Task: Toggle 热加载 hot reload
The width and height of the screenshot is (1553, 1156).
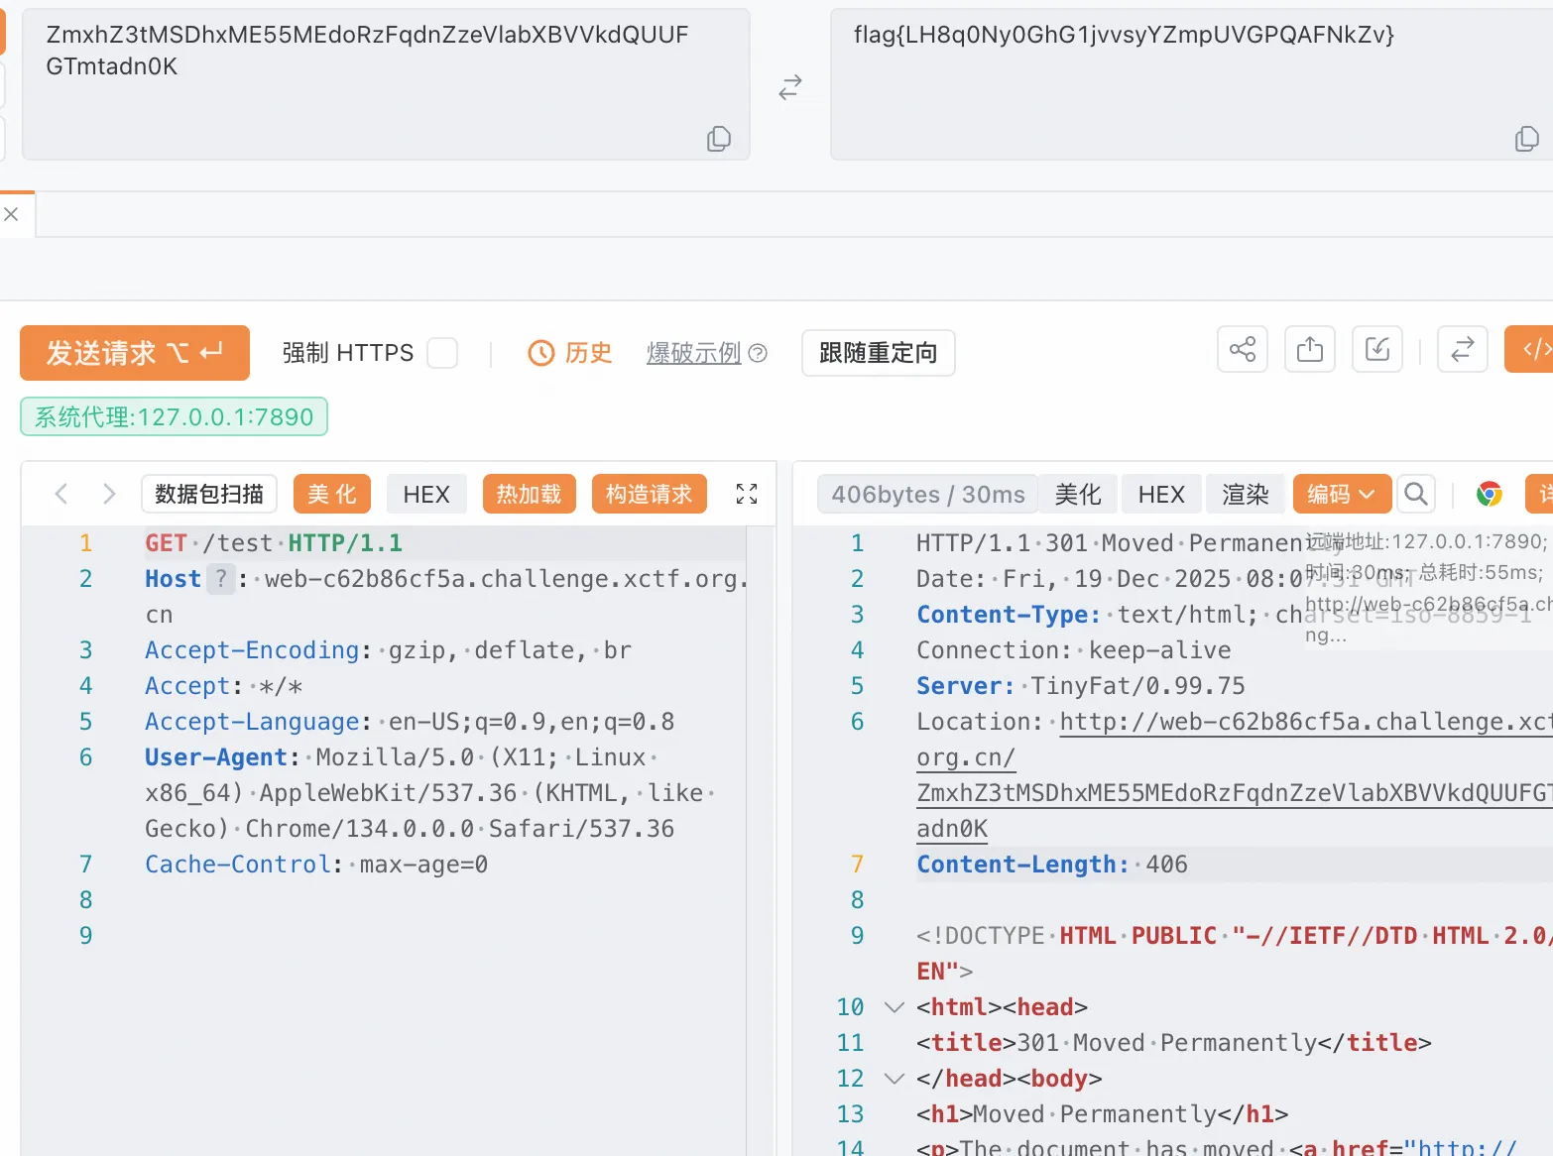Action: click(529, 494)
